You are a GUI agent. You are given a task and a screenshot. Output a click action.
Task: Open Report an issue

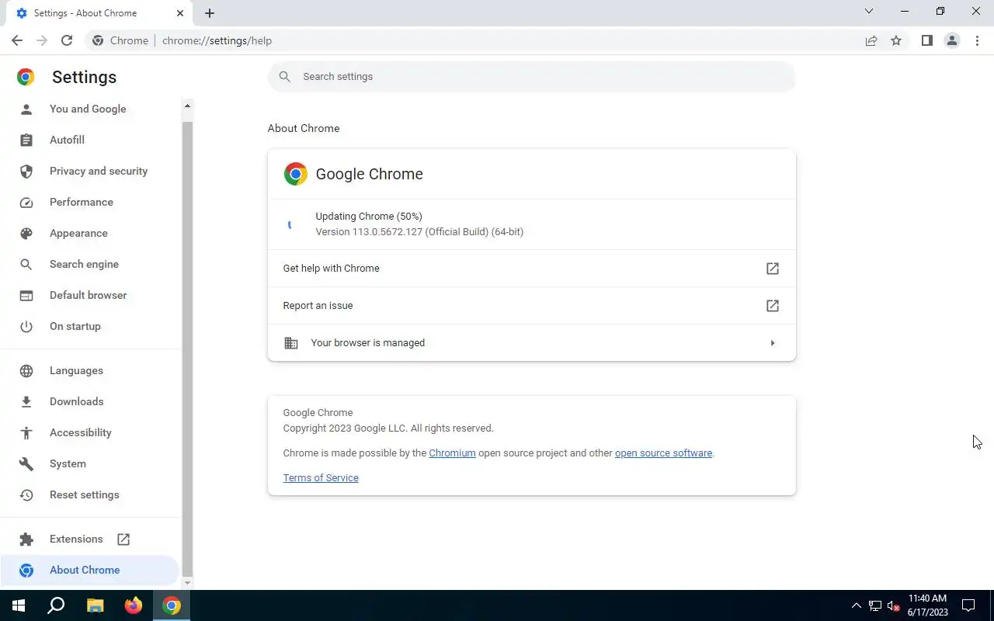pyautogui.click(x=532, y=306)
